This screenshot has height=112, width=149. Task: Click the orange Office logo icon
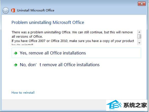13,10
